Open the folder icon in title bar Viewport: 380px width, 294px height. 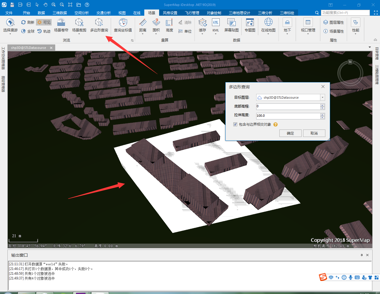click(79, 5)
